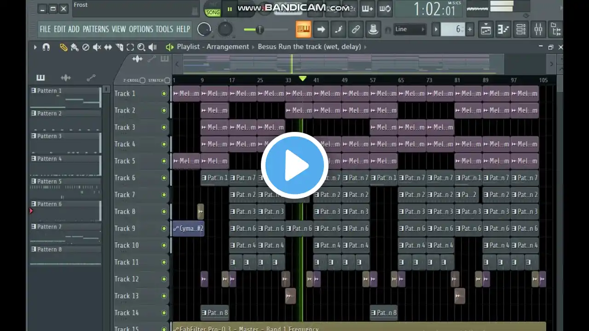589x331 pixels.
Task: Mute Track 1 with its green light
Action: [x=164, y=94]
